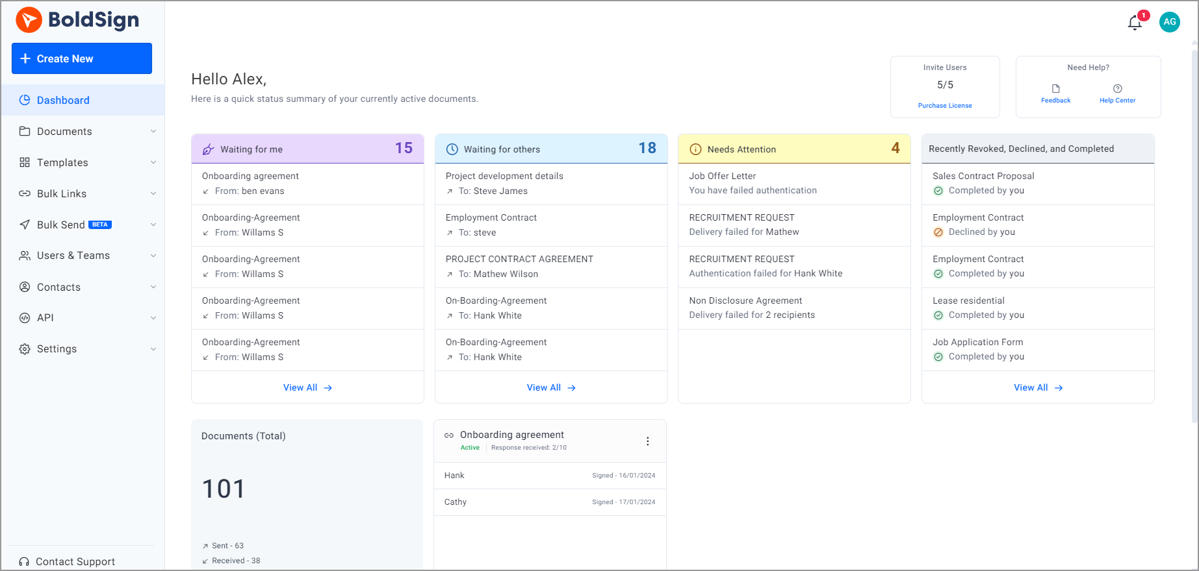
Task: Click the Feedback document icon
Action: tap(1055, 89)
